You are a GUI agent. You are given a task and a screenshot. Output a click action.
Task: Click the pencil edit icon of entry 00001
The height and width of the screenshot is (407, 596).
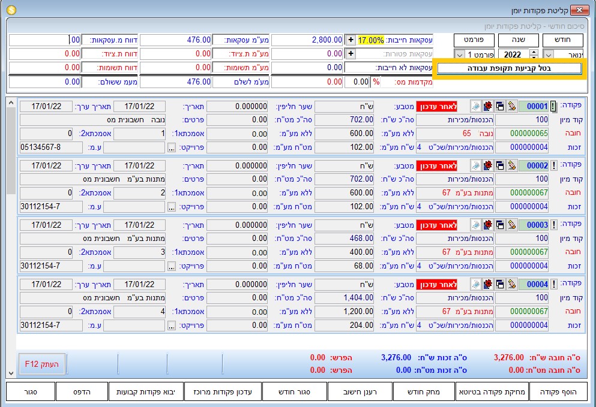pyautogui.click(x=512, y=106)
